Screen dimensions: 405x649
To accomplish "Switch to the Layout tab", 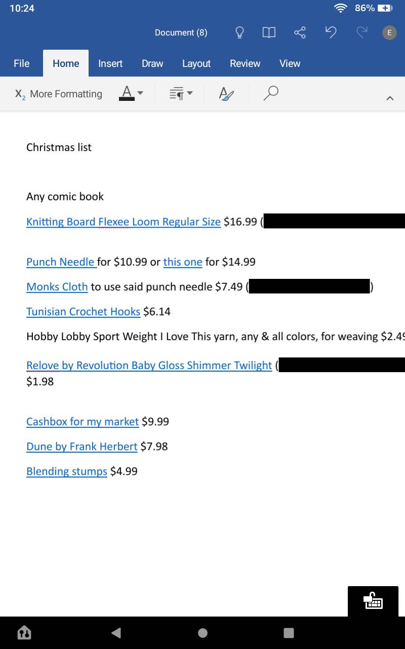I will (196, 63).
